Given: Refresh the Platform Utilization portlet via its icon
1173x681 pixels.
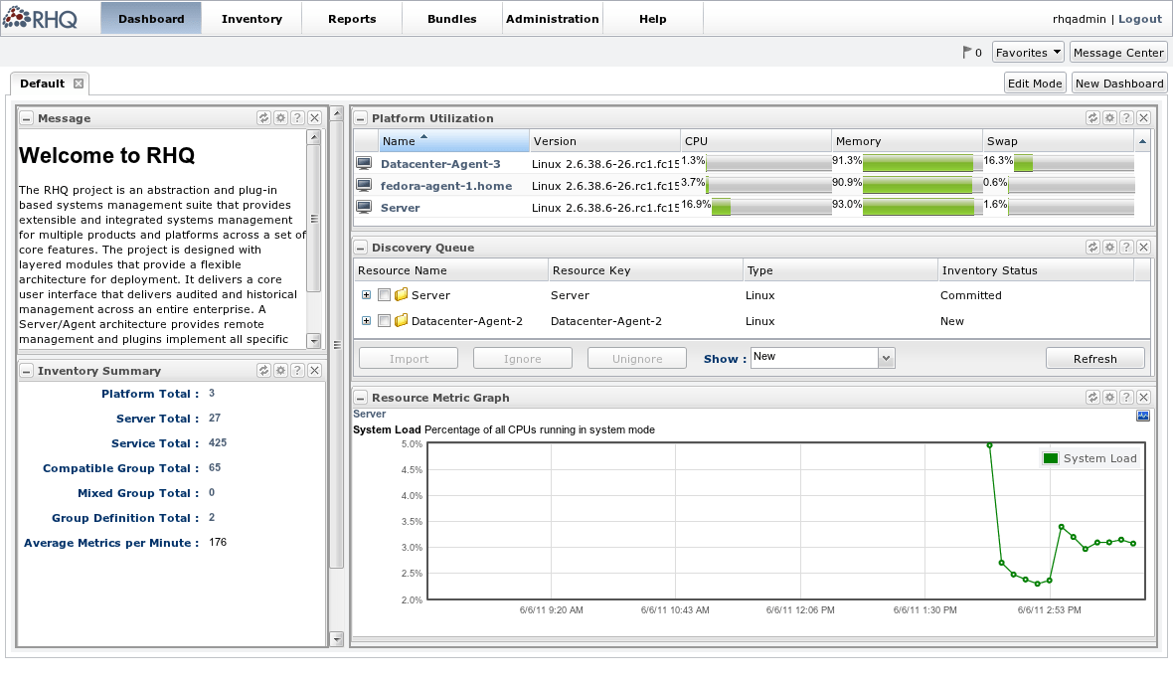Looking at the screenshot, I should pyautogui.click(x=1092, y=117).
